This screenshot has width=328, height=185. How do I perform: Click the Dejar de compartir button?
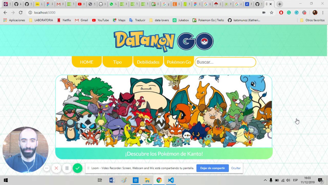pyautogui.click(x=212, y=168)
